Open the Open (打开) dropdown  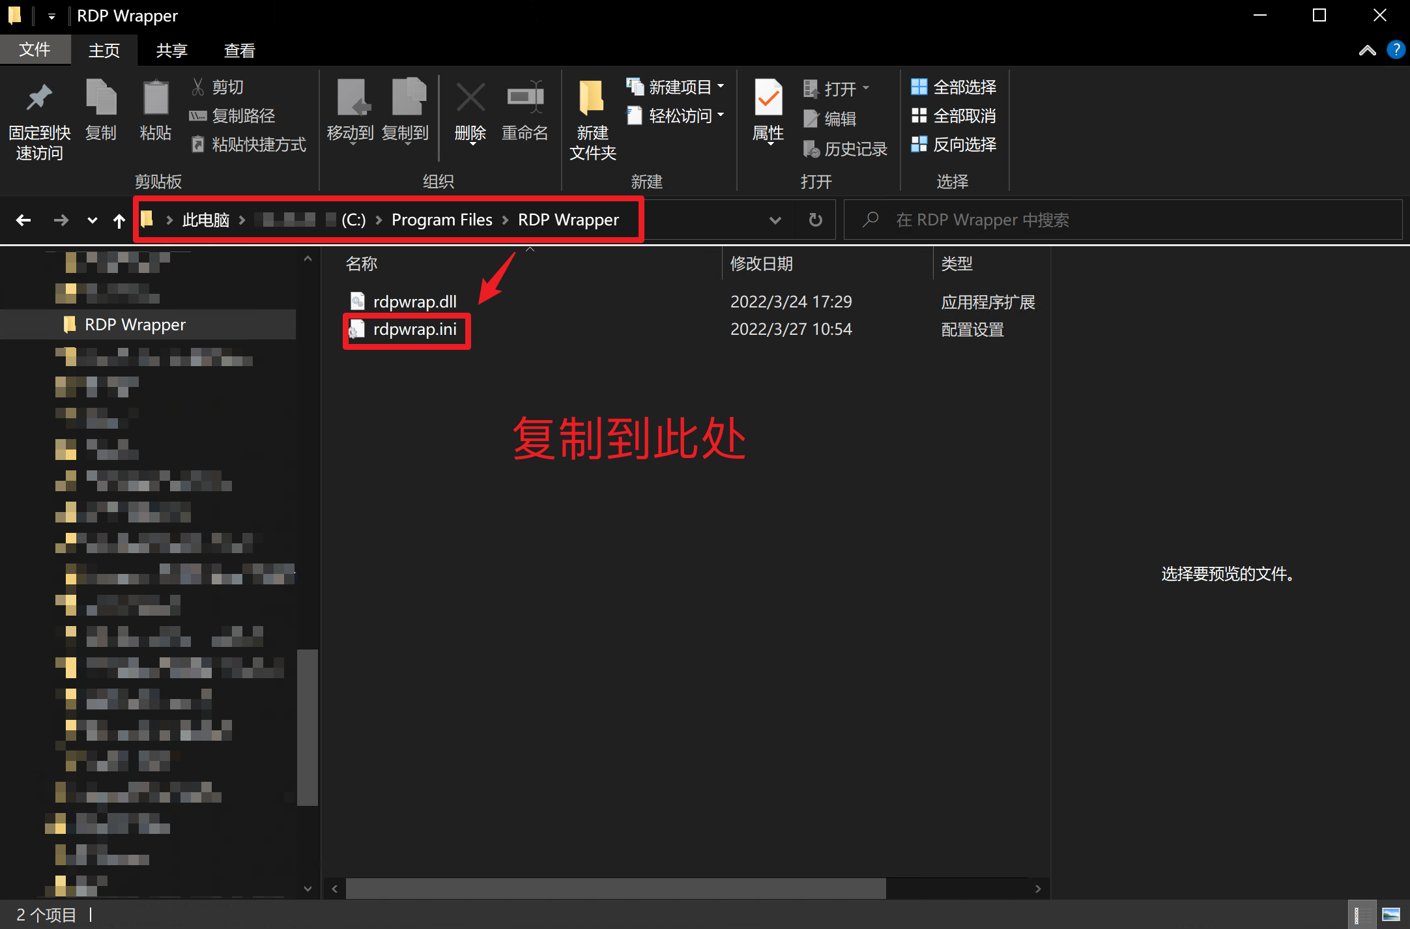pos(837,89)
